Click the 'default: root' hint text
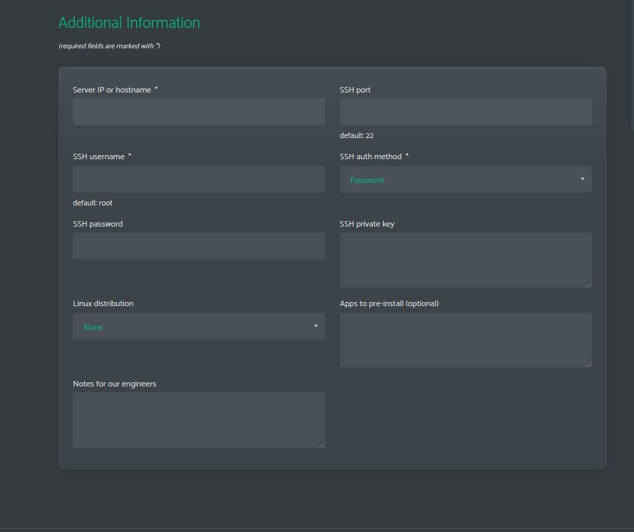634x532 pixels. click(93, 203)
